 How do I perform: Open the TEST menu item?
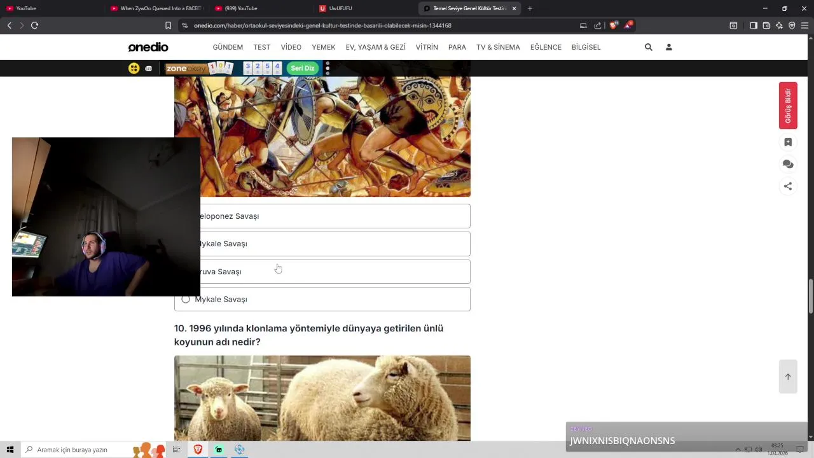pyautogui.click(x=262, y=47)
